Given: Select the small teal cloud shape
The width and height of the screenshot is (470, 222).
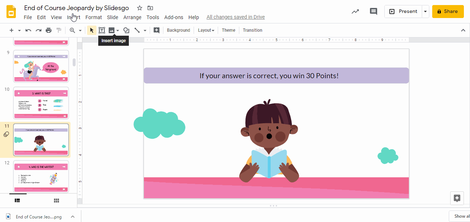Looking at the screenshot, I should tap(388, 156).
